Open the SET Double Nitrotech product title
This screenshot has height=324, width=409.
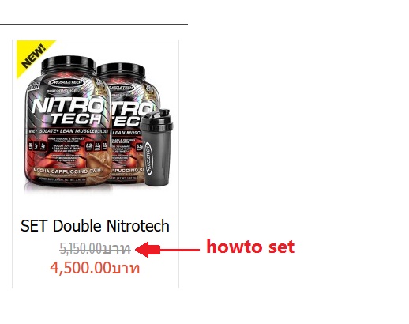(x=95, y=226)
